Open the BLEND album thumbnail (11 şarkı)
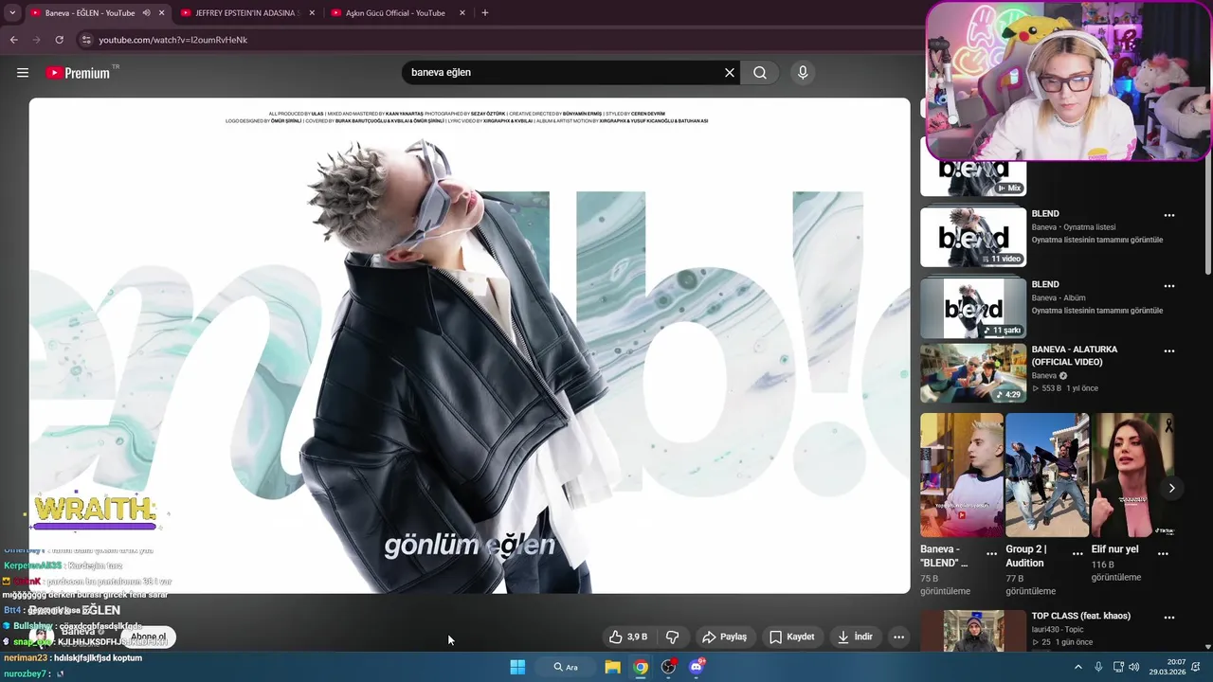Viewport: 1213px width, 682px height. (973, 308)
